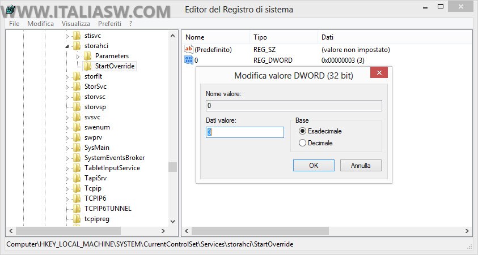Collapse the storahci tree node
The image size is (478, 255).
(x=67, y=46)
